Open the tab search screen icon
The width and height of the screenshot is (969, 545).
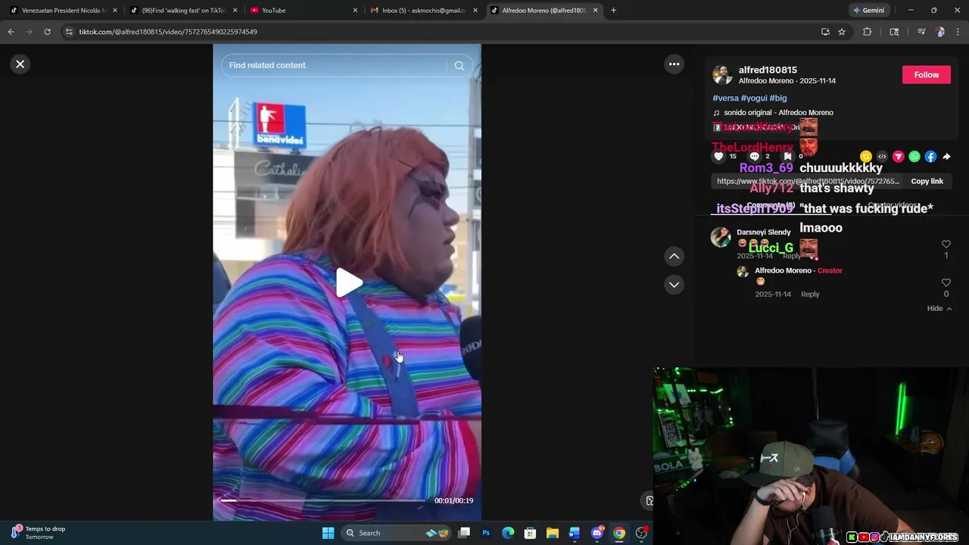tap(894, 32)
